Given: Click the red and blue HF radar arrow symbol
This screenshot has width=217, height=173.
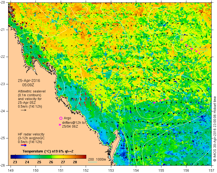Looking at the screenshot, I should pos(24,145).
